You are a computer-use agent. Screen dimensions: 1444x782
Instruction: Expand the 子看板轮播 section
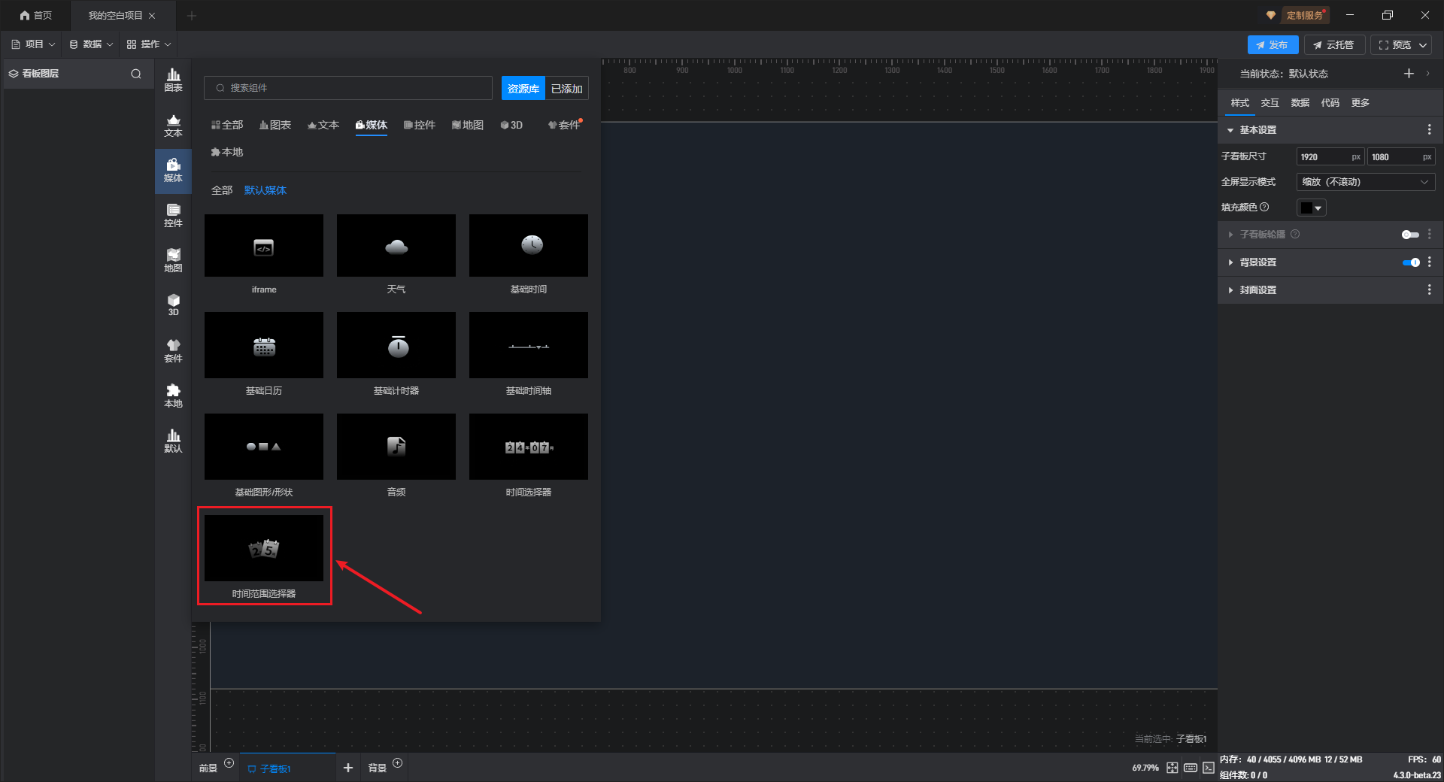1230,235
